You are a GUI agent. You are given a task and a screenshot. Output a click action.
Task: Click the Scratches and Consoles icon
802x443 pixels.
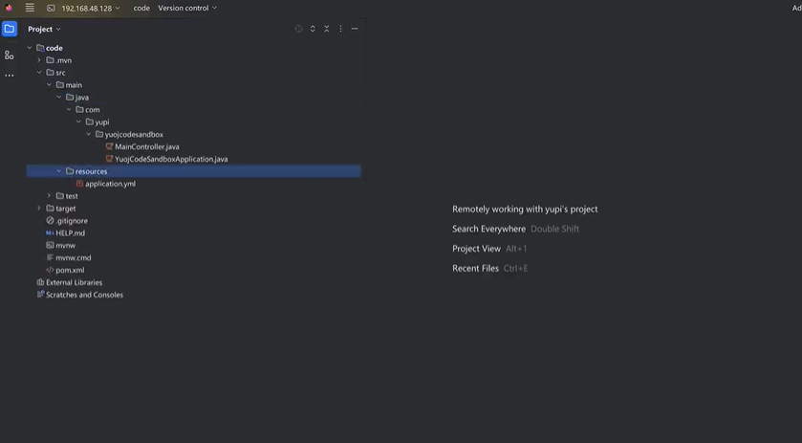point(40,295)
